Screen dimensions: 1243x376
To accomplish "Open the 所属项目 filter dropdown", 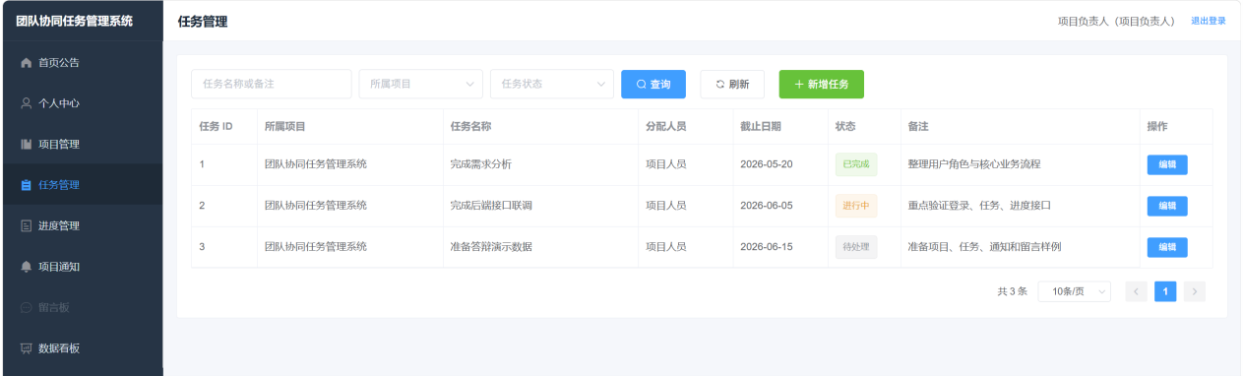I will 420,85.
